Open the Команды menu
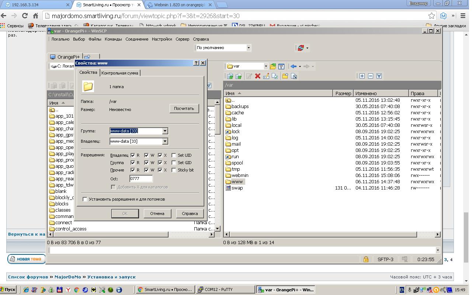 pos(113,39)
